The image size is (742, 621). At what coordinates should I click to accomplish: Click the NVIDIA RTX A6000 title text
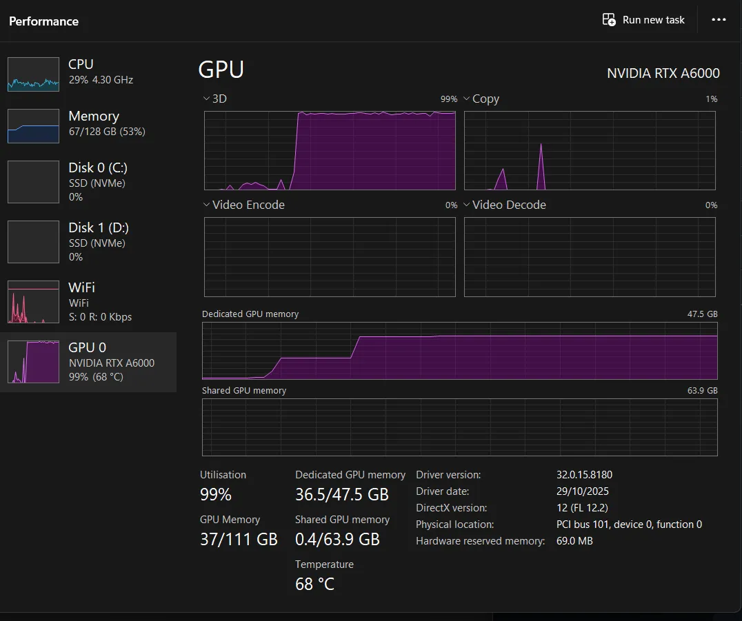coord(663,73)
